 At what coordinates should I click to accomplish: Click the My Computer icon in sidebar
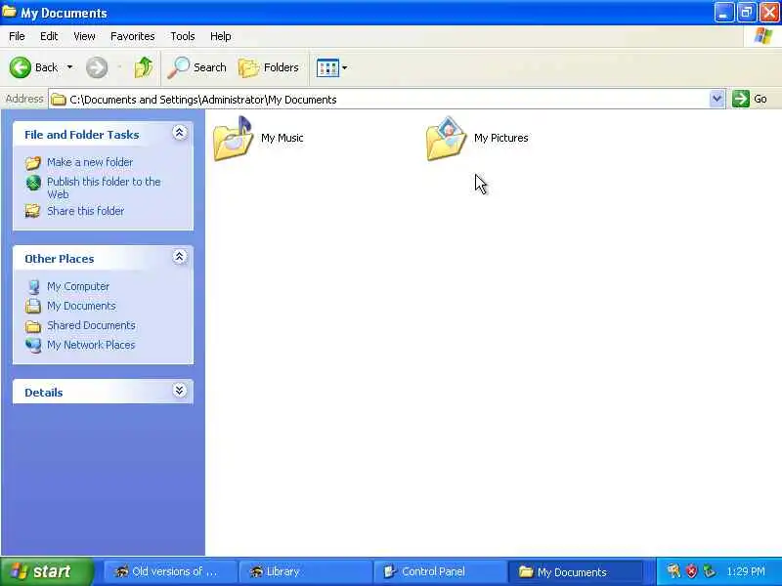[33, 286]
